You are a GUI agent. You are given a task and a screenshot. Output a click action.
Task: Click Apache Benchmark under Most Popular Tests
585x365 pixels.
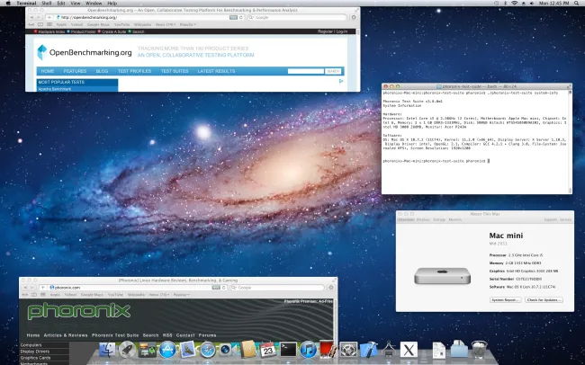55,89
